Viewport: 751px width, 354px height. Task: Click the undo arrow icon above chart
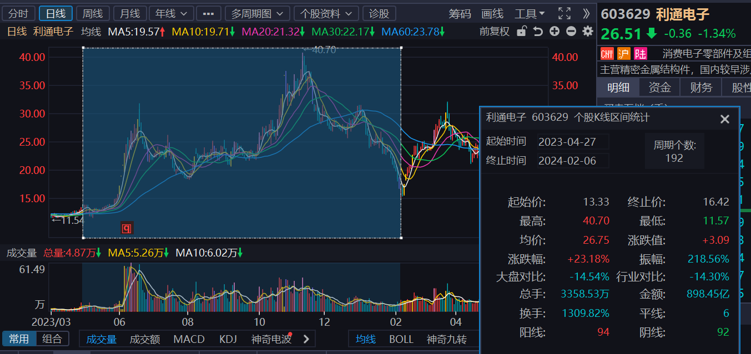[x=537, y=32]
